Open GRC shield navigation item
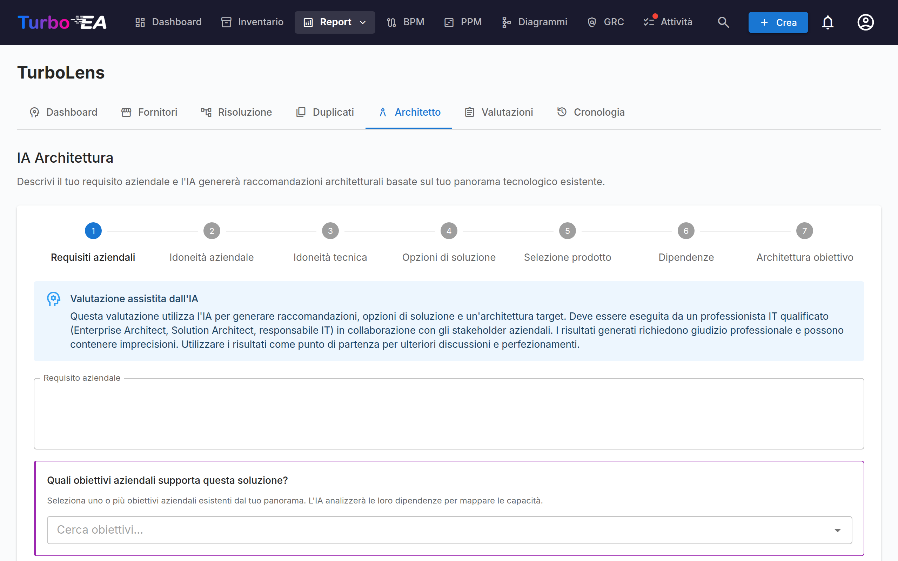Screen dimensions: 898x561 click(605, 22)
